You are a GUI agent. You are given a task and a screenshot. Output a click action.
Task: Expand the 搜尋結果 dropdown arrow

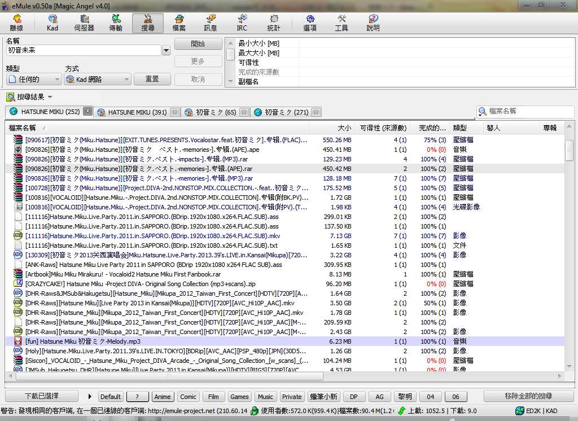click(x=50, y=97)
